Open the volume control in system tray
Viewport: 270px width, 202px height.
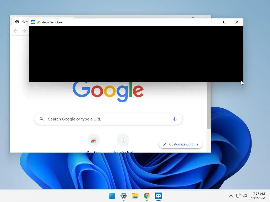coord(244,196)
